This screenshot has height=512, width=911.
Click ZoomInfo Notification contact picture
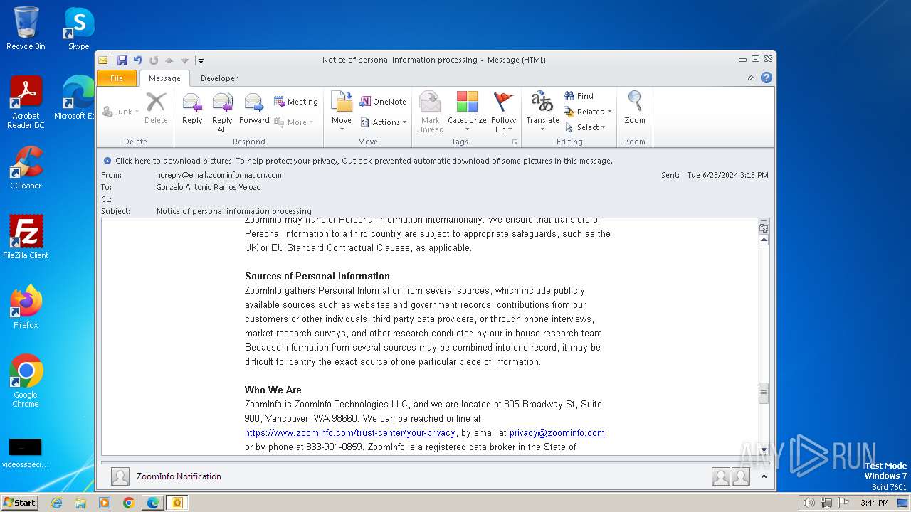point(120,476)
